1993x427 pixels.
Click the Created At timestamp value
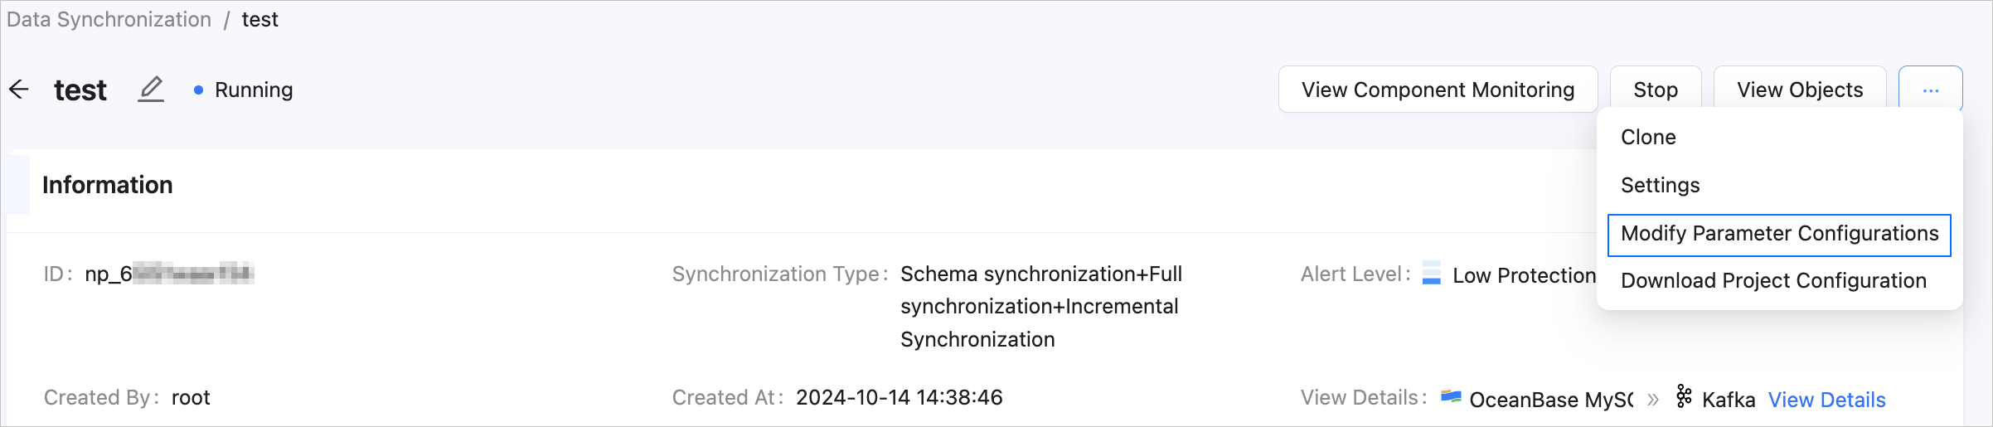point(899,398)
